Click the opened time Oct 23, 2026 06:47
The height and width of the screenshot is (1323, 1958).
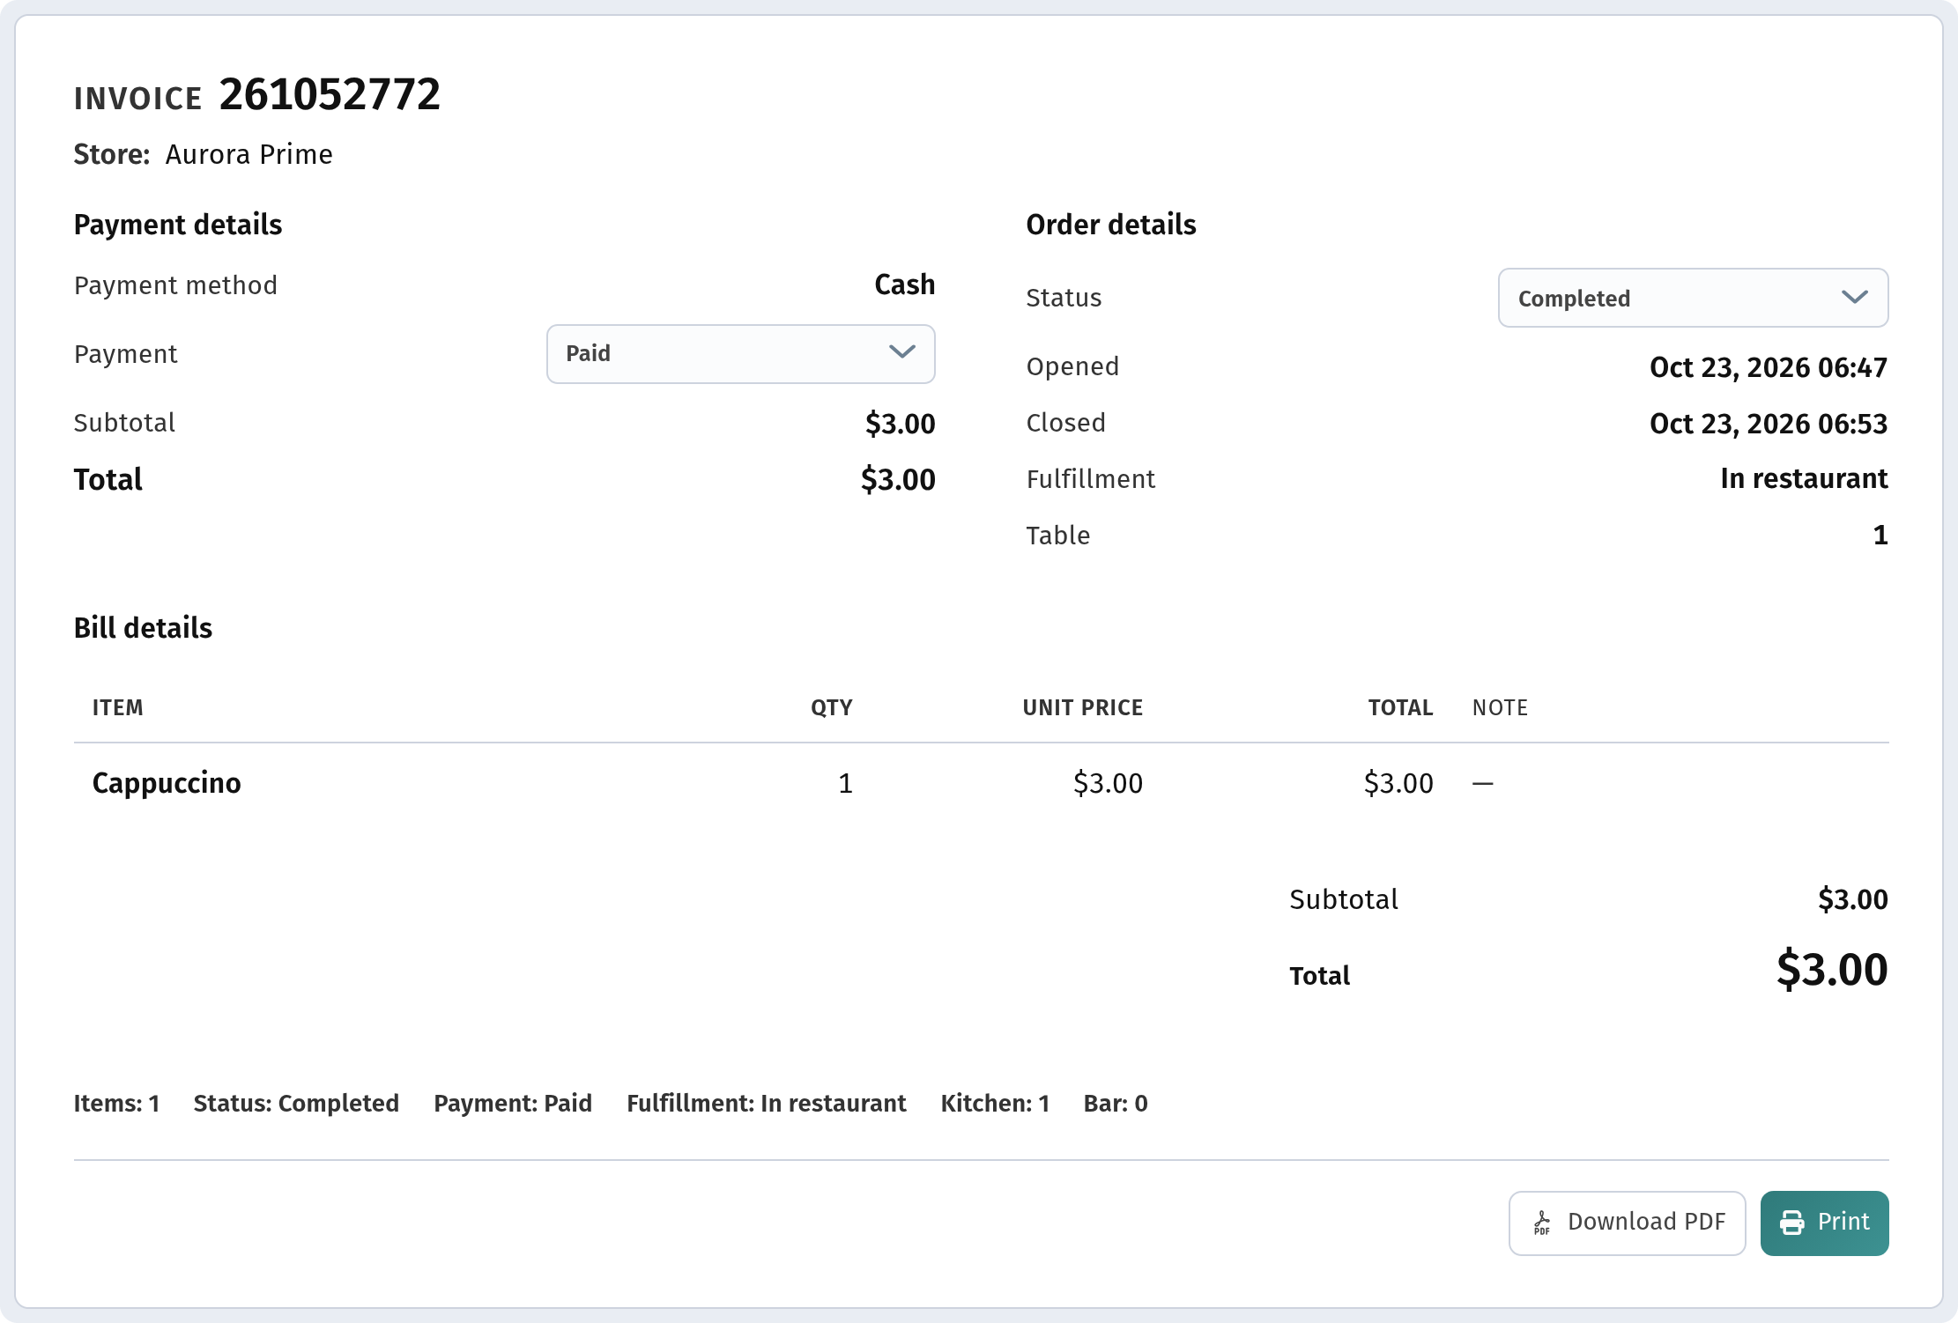tap(1769, 367)
